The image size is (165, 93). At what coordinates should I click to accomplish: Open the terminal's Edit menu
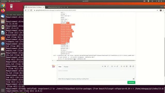tap(11, 15)
